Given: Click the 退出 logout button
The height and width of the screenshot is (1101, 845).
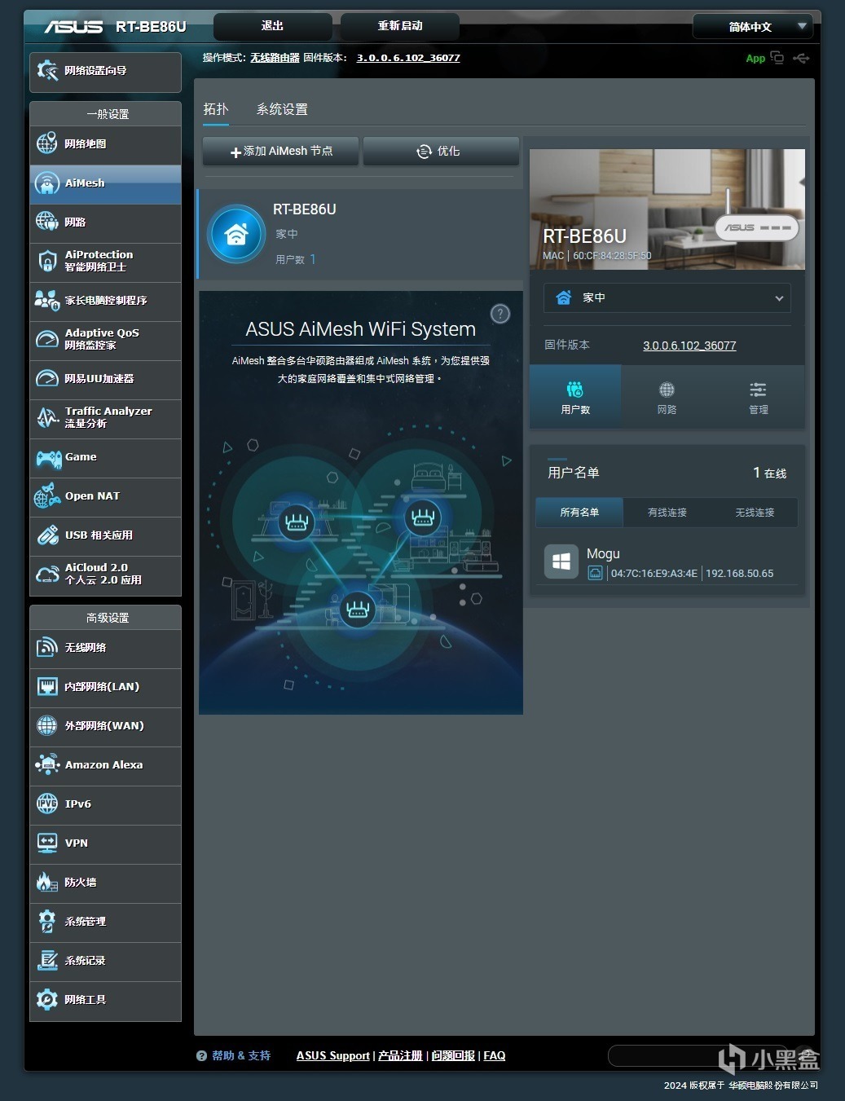Looking at the screenshot, I should tap(273, 26).
